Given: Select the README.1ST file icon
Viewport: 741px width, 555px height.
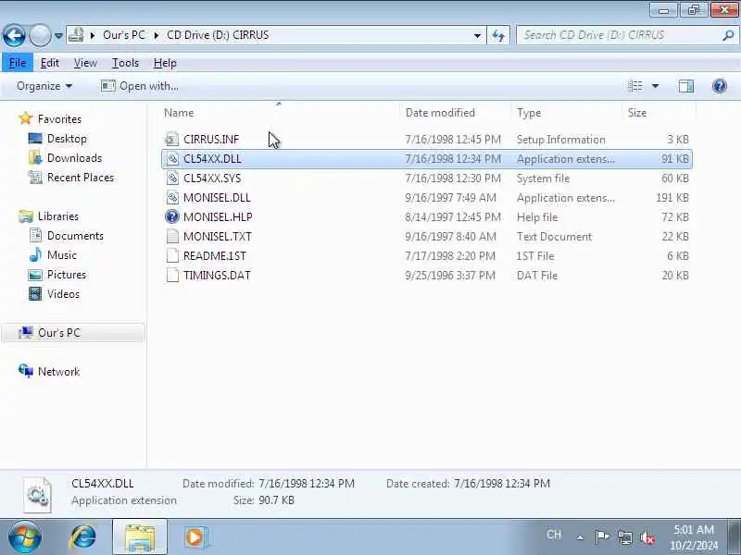Looking at the screenshot, I should click(172, 256).
